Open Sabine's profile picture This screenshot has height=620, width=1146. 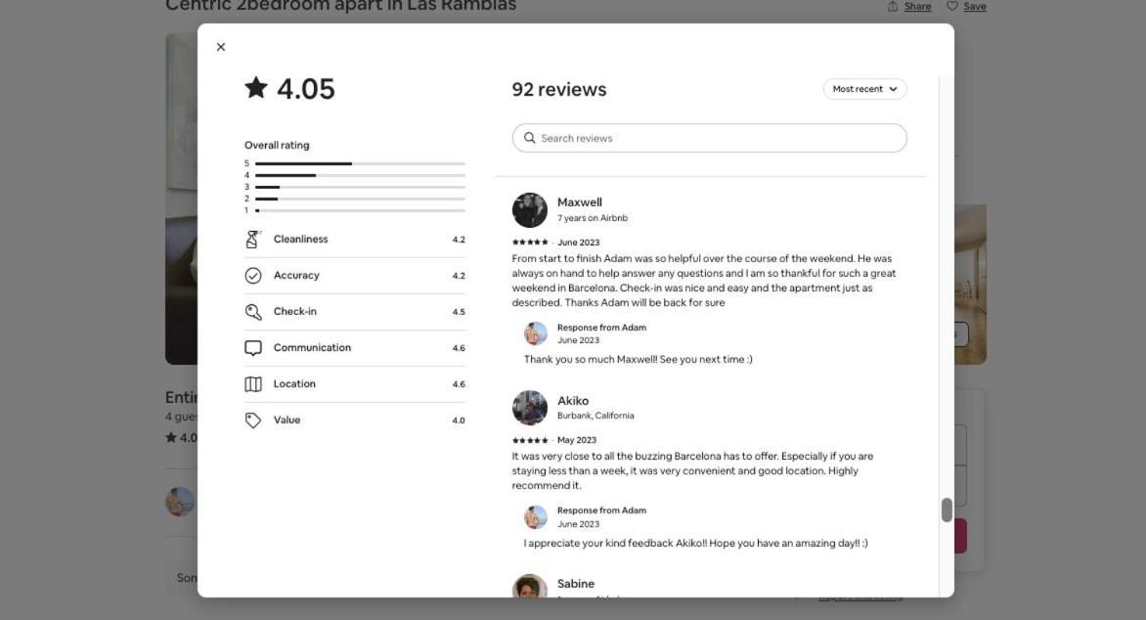[x=530, y=587]
